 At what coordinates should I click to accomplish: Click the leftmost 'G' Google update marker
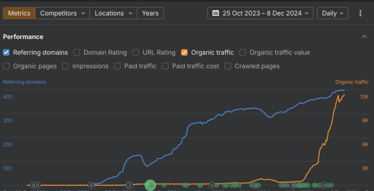coord(33,185)
